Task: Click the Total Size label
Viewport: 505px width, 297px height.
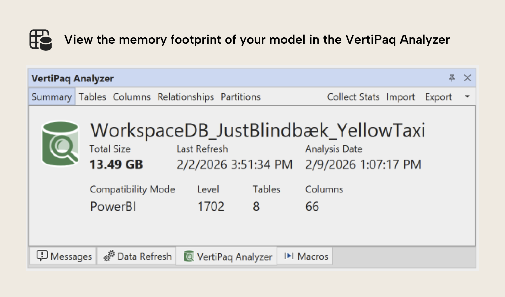Action: pos(110,149)
